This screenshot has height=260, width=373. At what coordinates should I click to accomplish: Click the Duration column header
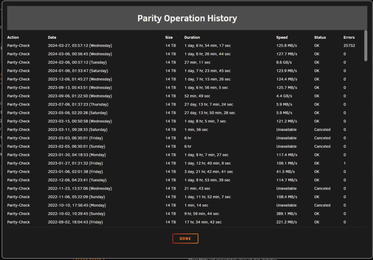point(192,37)
